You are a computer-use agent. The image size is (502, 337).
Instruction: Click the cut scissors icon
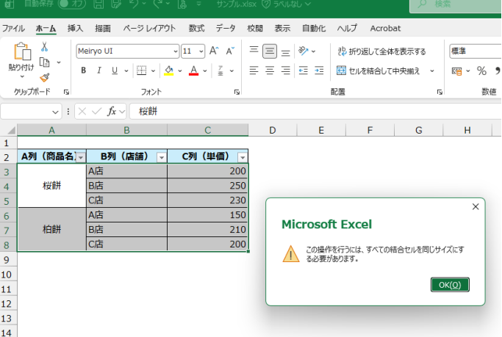[x=45, y=47]
